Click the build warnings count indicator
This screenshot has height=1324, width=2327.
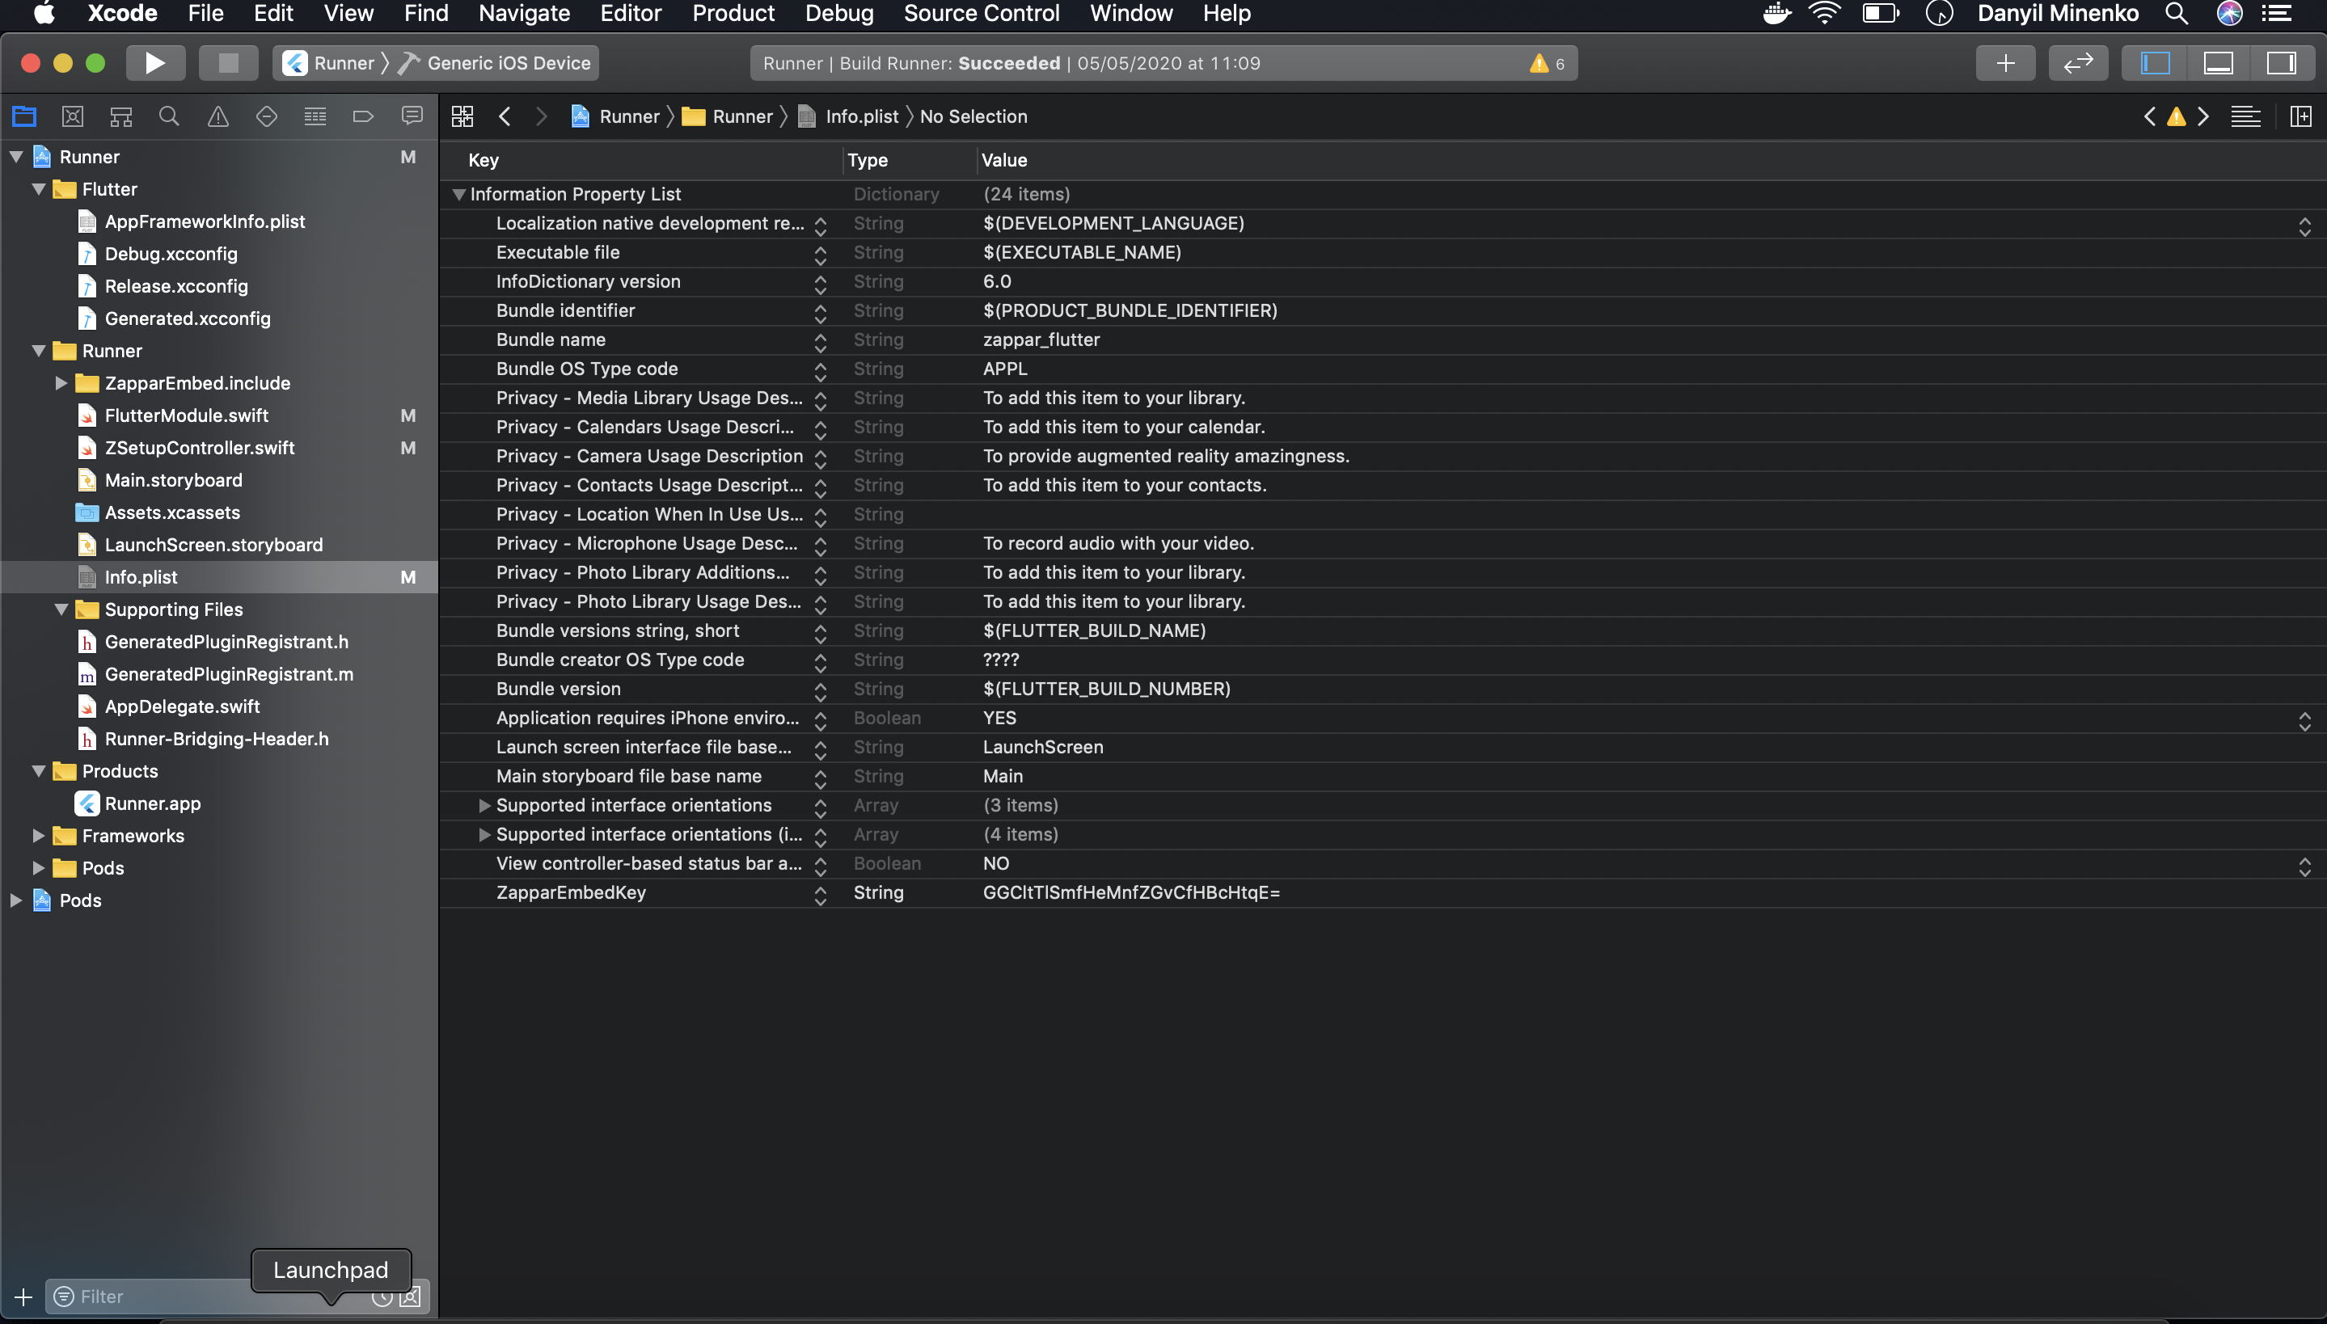point(1547,63)
